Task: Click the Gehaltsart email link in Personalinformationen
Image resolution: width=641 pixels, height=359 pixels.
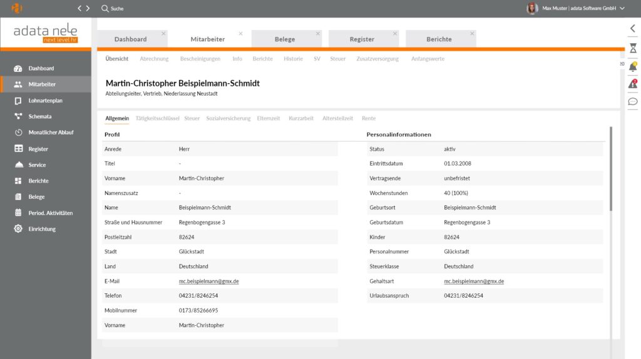Action: click(x=474, y=281)
